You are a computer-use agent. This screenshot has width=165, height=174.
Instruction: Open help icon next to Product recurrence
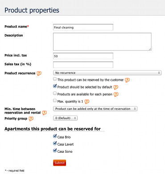39,73
